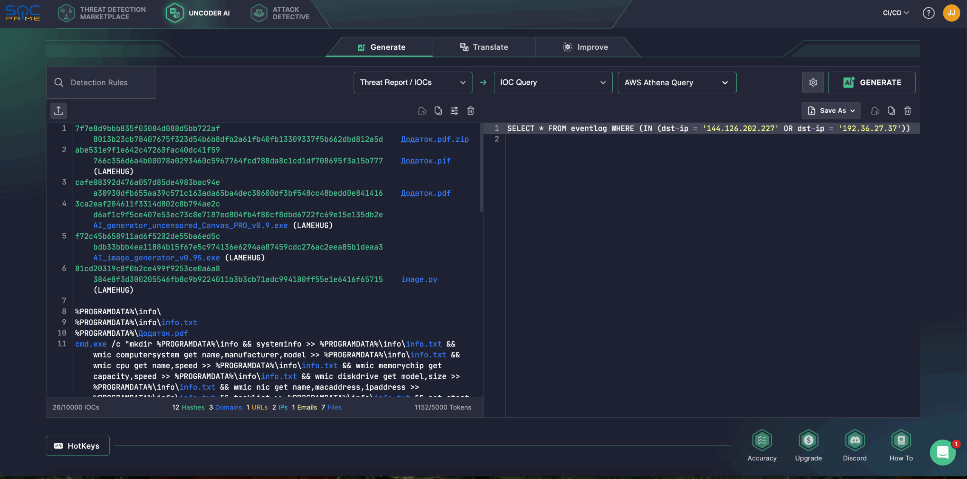Switch to the Improve tab

(x=586, y=47)
